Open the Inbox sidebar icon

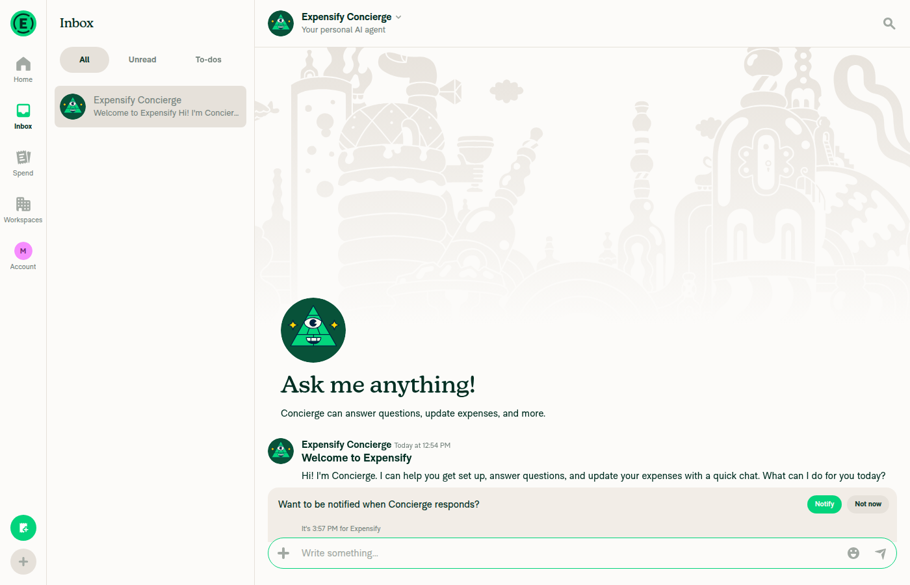pyautogui.click(x=23, y=117)
